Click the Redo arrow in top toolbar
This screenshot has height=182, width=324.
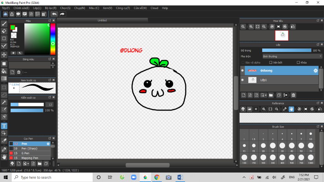pos(62,14)
